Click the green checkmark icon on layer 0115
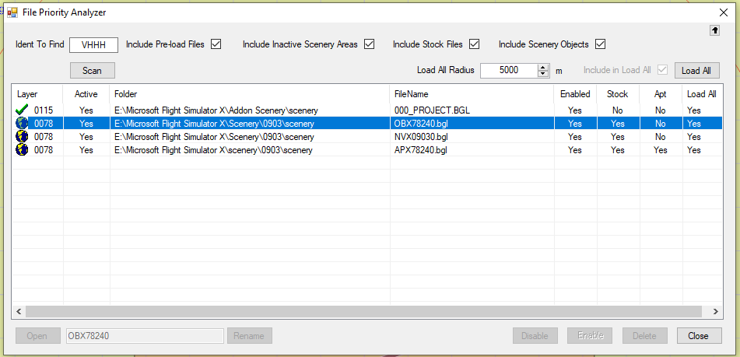 pyautogui.click(x=22, y=110)
